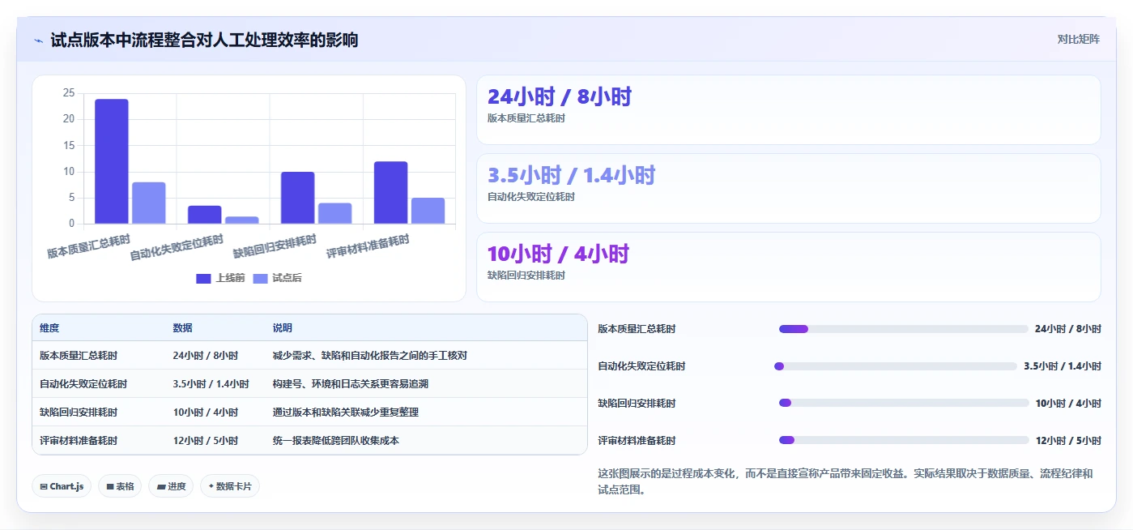Viewport: 1133px width, 530px height.
Task: Click the 说明 column header
Action: (x=283, y=328)
